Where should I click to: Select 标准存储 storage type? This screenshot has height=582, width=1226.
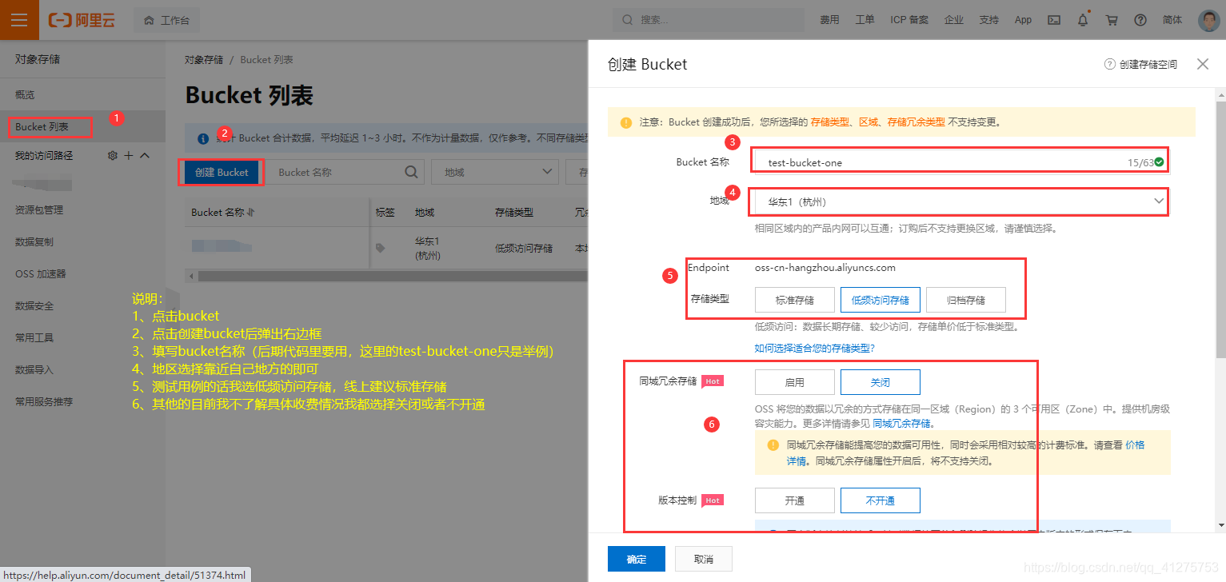click(795, 300)
